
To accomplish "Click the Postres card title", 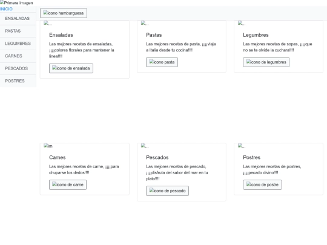I will point(251,157).
